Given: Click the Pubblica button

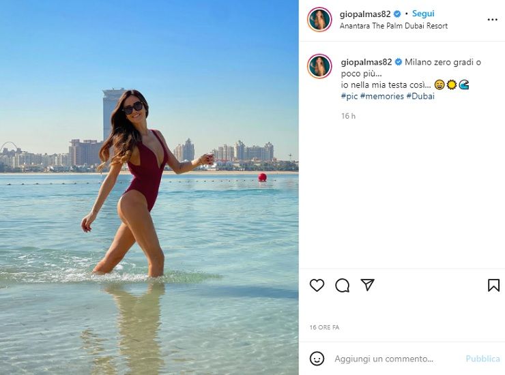Looking at the screenshot, I should [482, 359].
